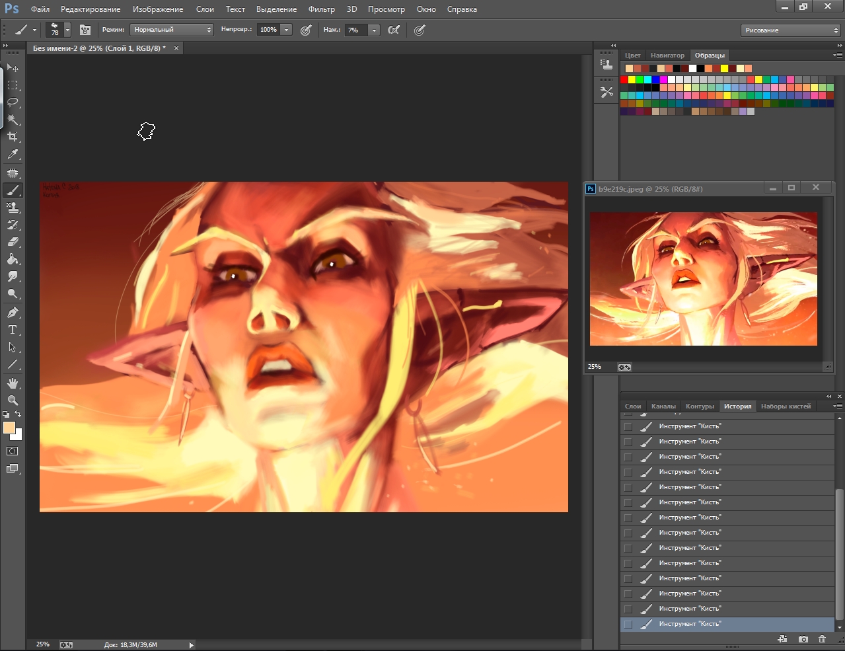Choose the Zoom magnifier tool

13,401
